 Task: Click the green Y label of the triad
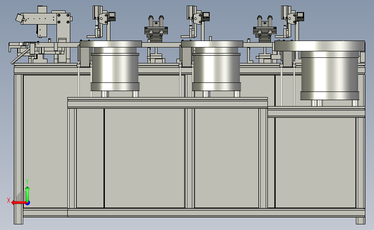click(x=27, y=182)
